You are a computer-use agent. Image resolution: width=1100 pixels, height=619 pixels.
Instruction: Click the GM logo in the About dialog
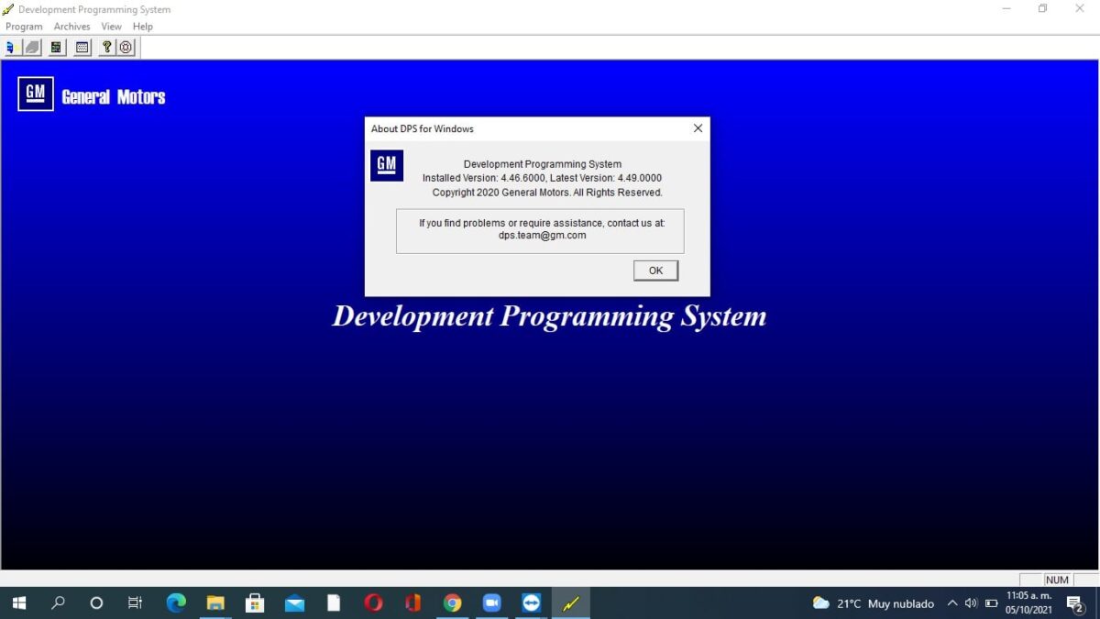387,166
